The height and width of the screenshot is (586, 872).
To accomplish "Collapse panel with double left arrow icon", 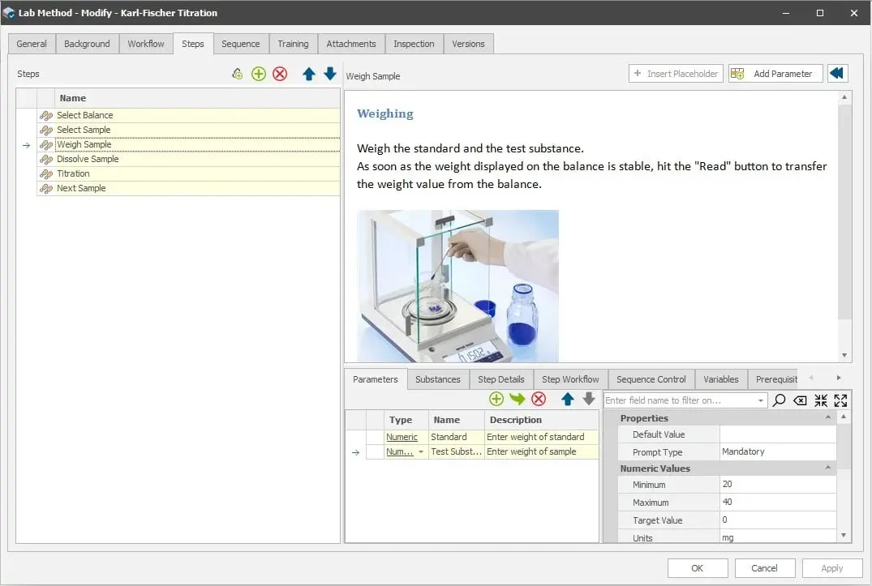I will pos(837,73).
